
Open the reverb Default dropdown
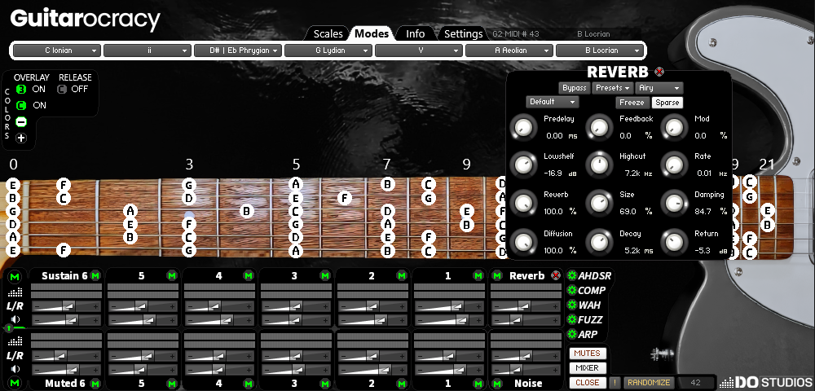coord(552,102)
